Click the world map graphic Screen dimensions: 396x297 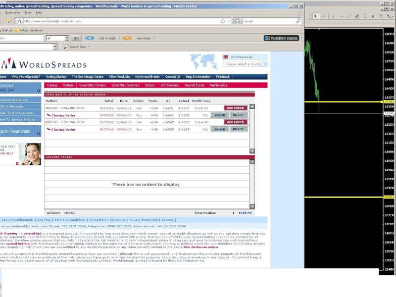(204, 61)
